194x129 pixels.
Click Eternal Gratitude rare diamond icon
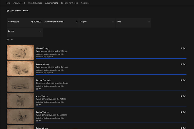click(x=181, y=80)
